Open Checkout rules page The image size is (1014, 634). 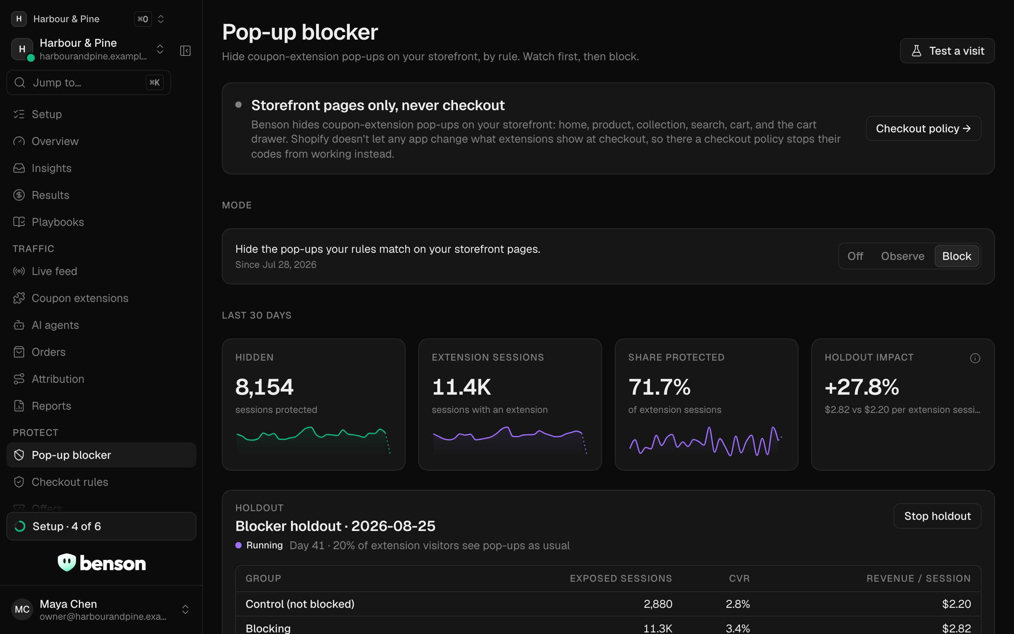coord(101,482)
